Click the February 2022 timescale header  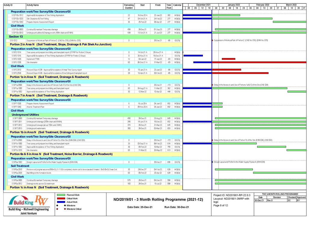[x=262, y=5]
